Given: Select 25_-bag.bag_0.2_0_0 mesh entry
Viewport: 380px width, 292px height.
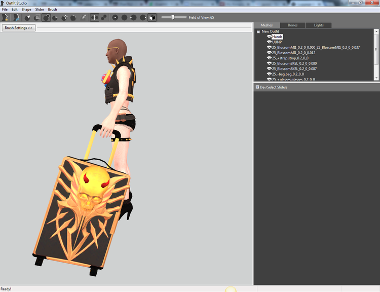Looking at the screenshot, I should [288, 74].
